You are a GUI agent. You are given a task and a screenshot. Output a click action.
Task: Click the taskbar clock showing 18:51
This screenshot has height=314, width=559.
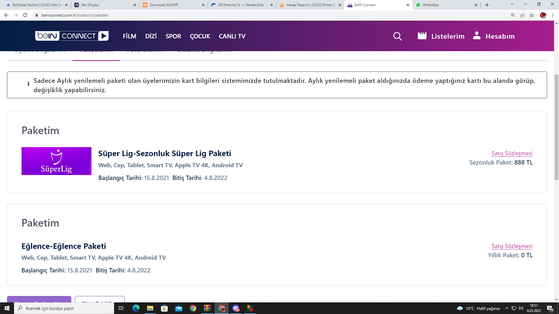(534, 308)
